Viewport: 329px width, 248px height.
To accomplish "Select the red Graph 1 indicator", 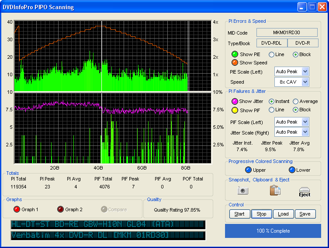I will (x=17, y=209).
